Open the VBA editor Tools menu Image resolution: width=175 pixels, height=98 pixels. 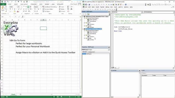point(116,7)
